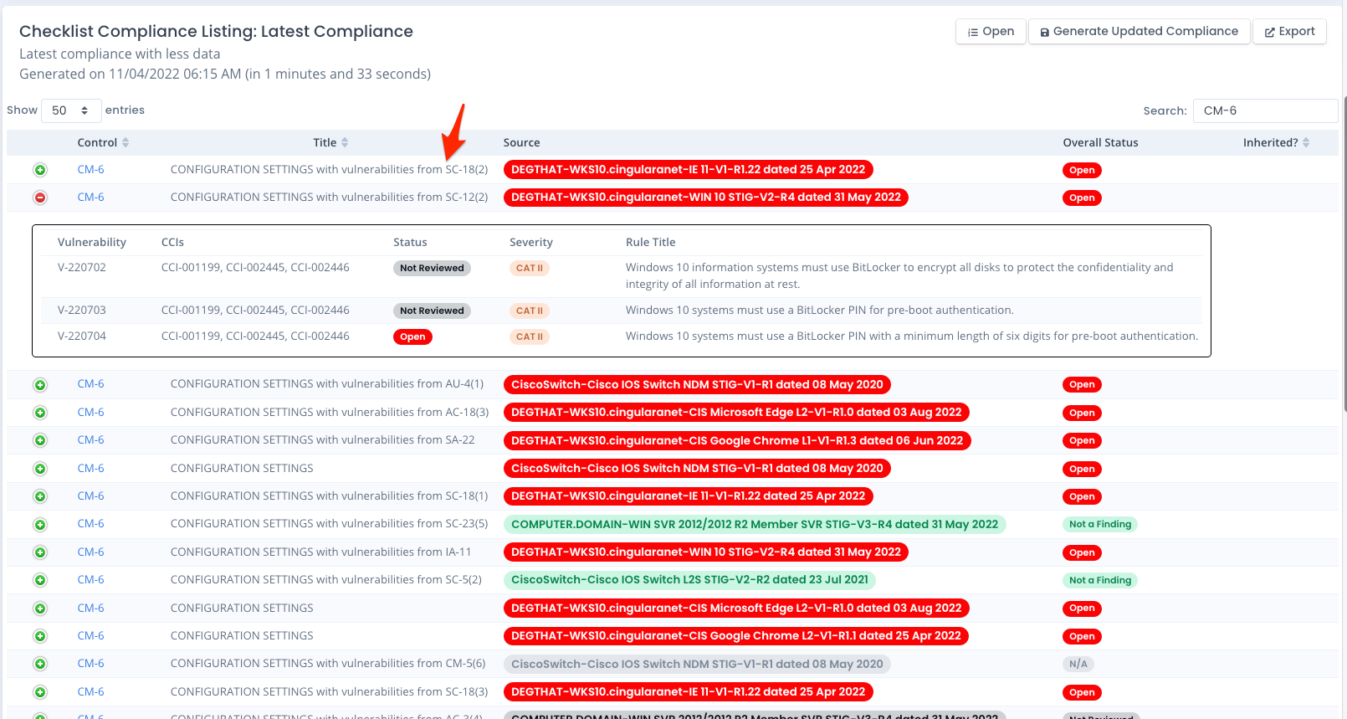Click the CCIs column header
Screen dimensions: 1347x719
click(x=172, y=242)
